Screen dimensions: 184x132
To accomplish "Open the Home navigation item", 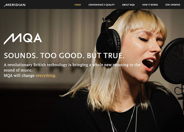I will 78,5.
